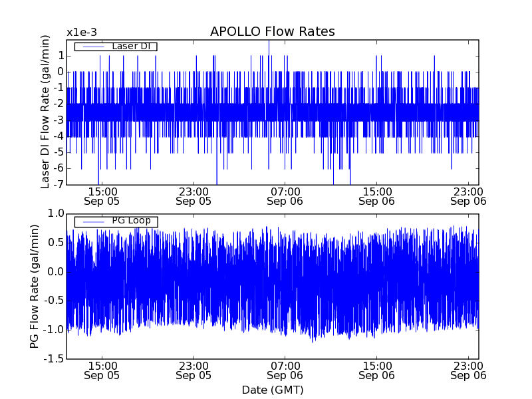The width and height of the screenshot is (532, 399).
Task: Click the 23:00 Sep 05 tick on bottom plot
Action: [194, 370]
